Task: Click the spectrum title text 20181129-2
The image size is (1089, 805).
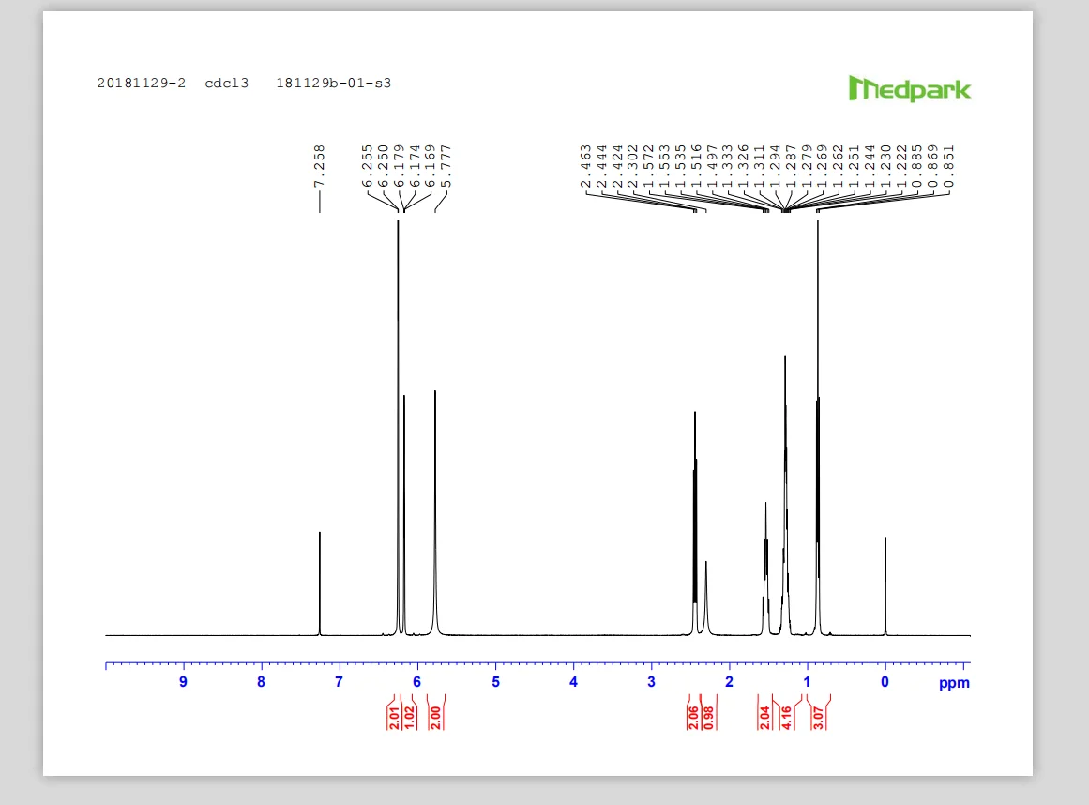Action: [141, 83]
